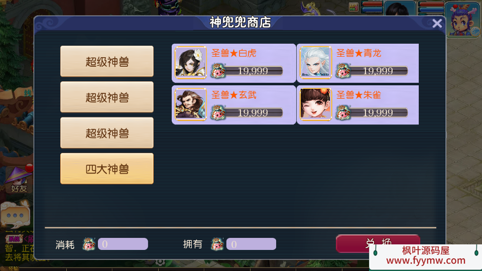Viewport: 482px width, 271px height.
Task: Switch to the 四大神兽 category tab
Action: [x=107, y=169]
